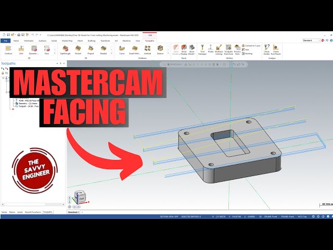Switch to Levels manager tab
The width and height of the screenshot is (333, 250).
click(20, 212)
